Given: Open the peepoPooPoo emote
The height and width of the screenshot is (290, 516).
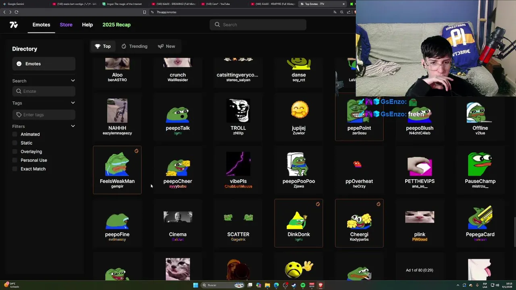Looking at the screenshot, I should (299, 170).
